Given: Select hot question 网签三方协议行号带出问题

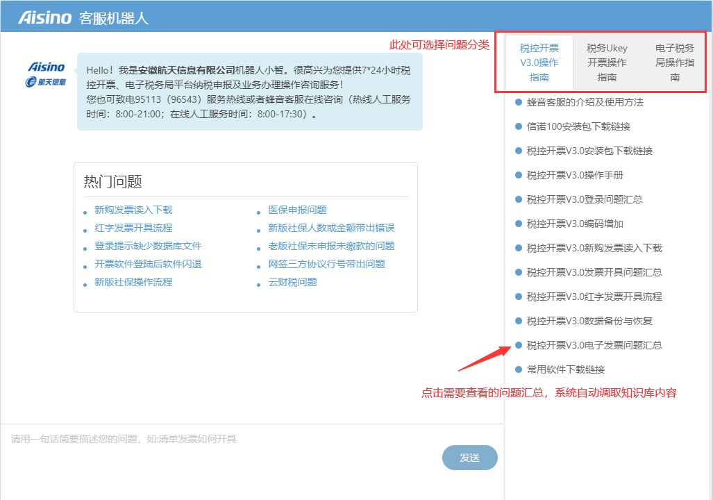Looking at the screenshot, I should coord(326,264).
